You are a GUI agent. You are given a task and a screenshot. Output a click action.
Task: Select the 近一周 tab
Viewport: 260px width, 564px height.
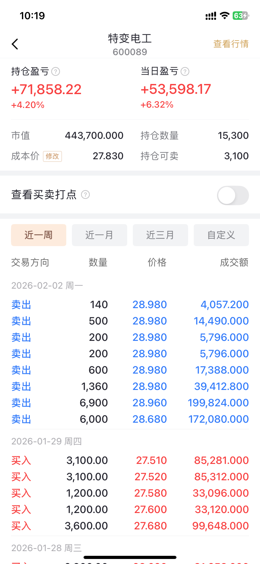(39, 235)
